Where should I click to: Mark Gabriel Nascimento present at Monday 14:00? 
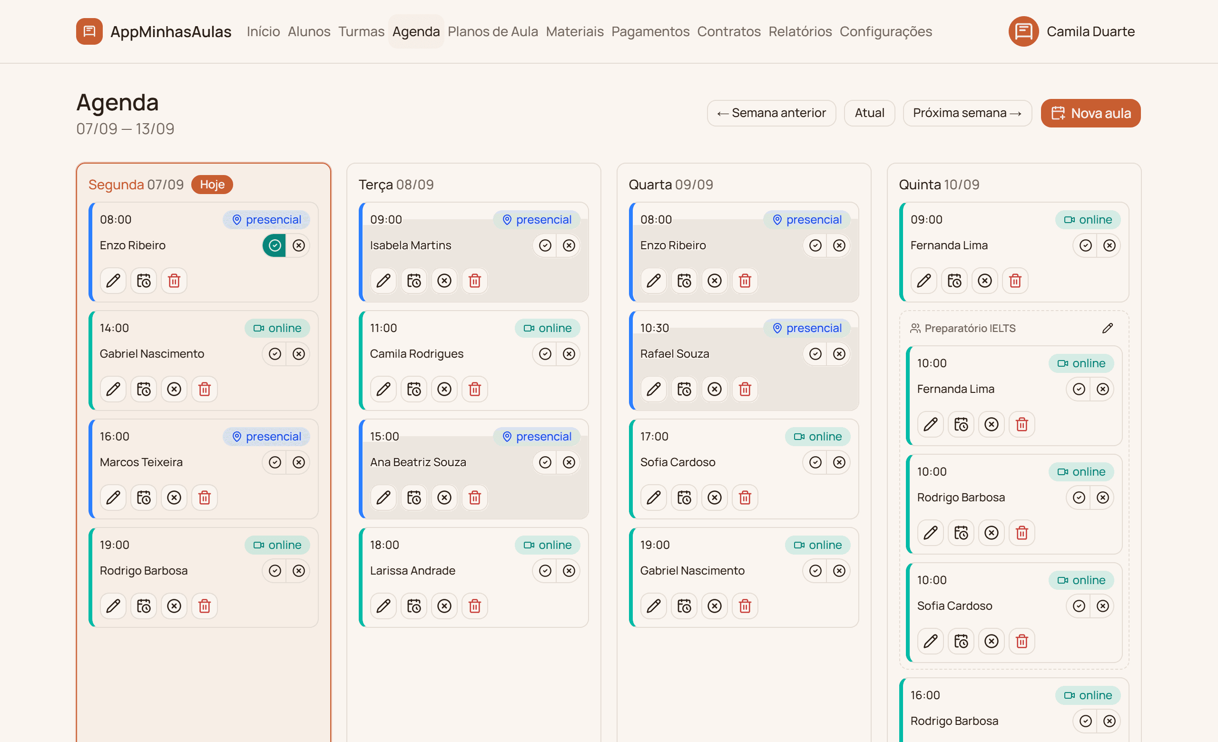[275, 354]
